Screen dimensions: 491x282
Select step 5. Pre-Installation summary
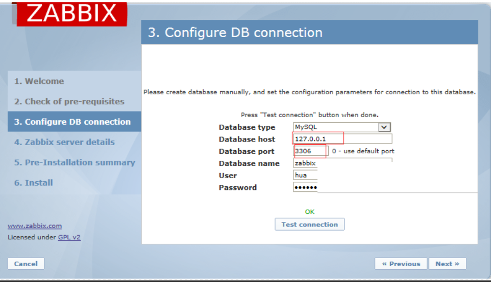75,162
